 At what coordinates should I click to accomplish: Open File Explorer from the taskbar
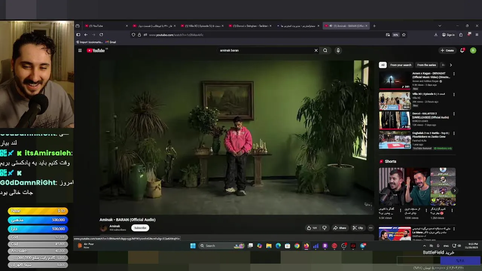[269, 246]
